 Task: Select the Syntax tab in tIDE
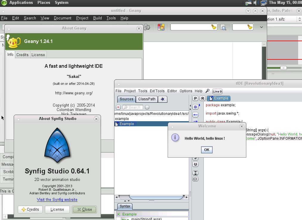[125, 206]
